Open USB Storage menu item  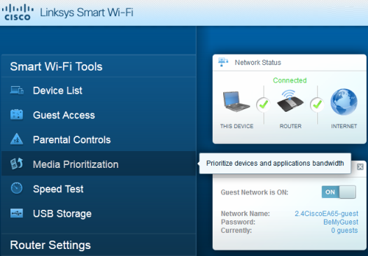tap(99, 213)
